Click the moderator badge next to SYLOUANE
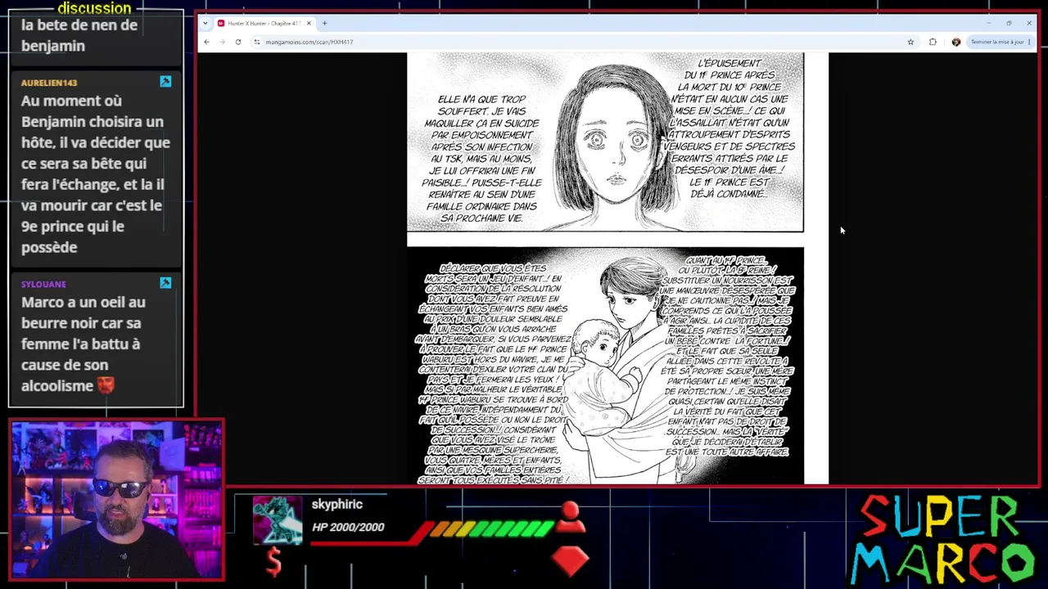Image resolution: width=1048 pixels, height=589 pixels. tap(165, 283)
